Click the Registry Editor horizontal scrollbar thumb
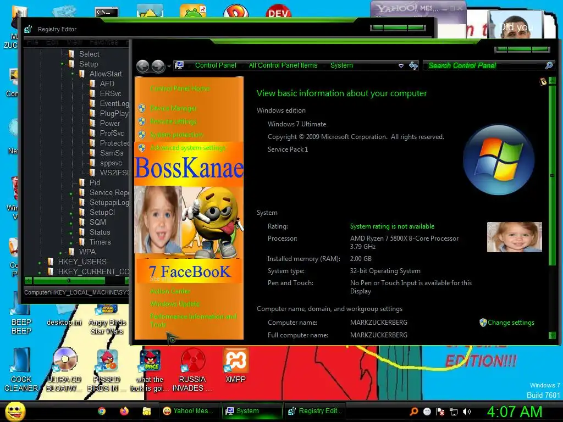The width and height of the screenshot is (563, 422). click(x=69, y=280)
